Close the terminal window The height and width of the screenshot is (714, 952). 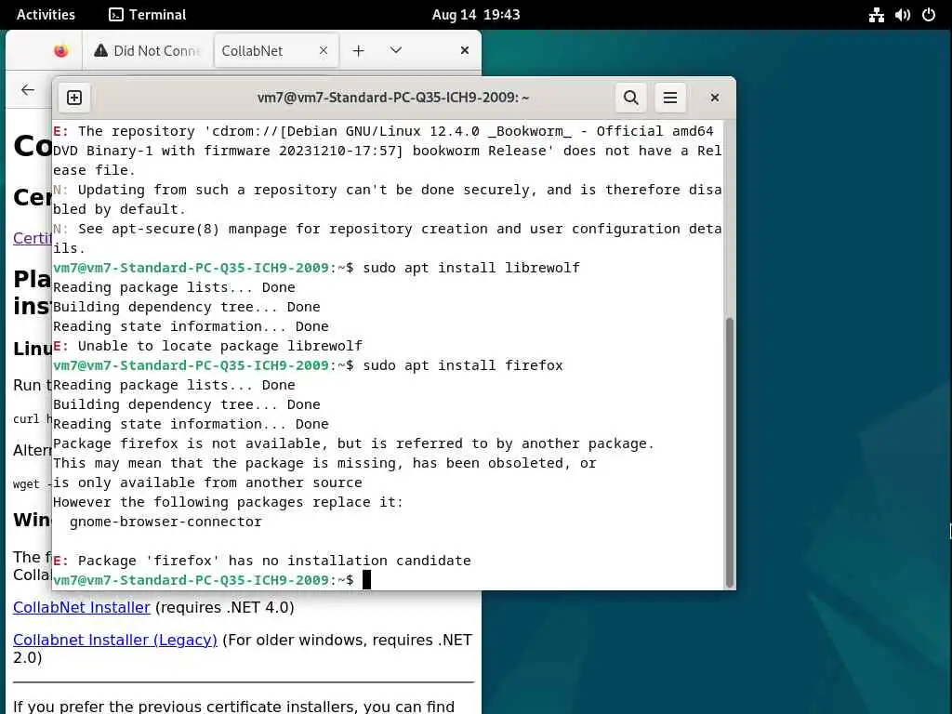715,98
